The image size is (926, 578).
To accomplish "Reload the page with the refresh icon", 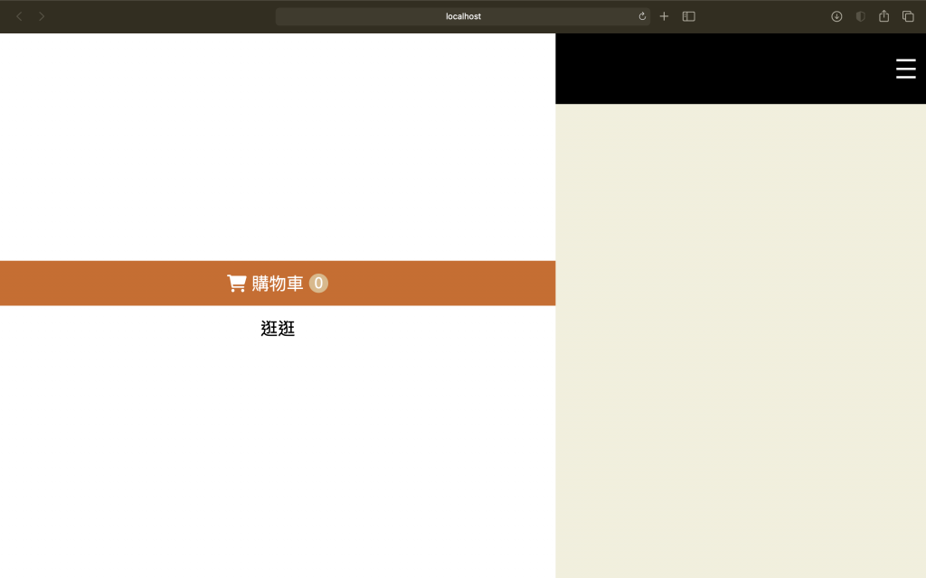I will (x=642, y=16).
